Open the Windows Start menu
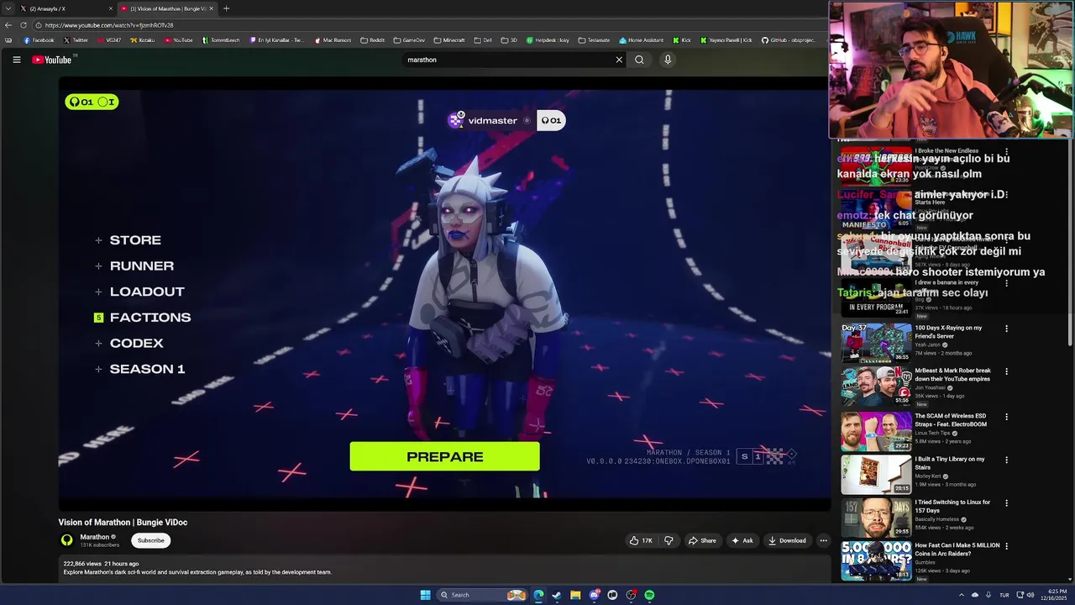Image resolution: width=1075 pixels, height=605 pixels. (x=425, y=595)
